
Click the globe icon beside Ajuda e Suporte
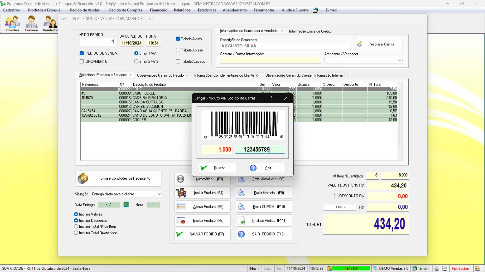pos(315,10)
